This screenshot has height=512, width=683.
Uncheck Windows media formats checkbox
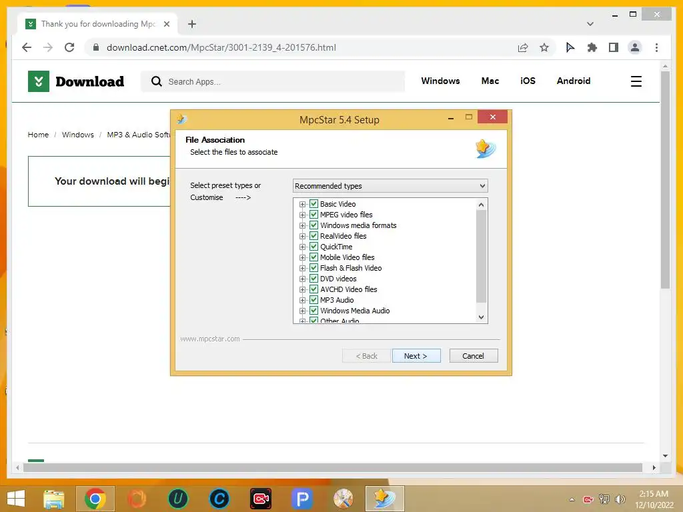(313, 225)
